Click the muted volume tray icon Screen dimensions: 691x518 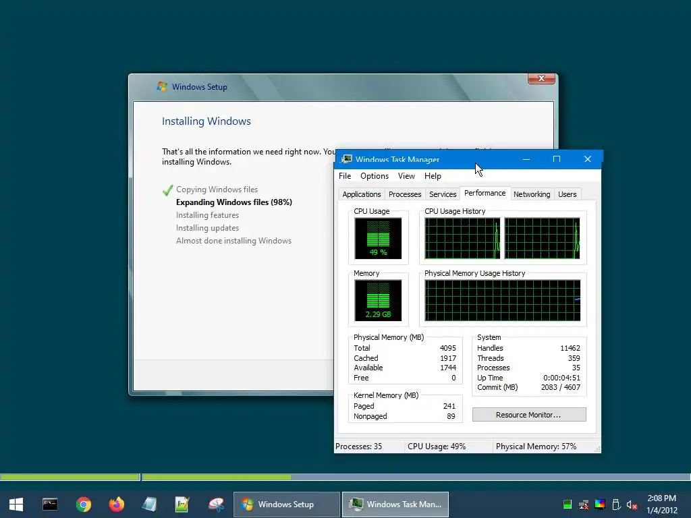[632, 505]
